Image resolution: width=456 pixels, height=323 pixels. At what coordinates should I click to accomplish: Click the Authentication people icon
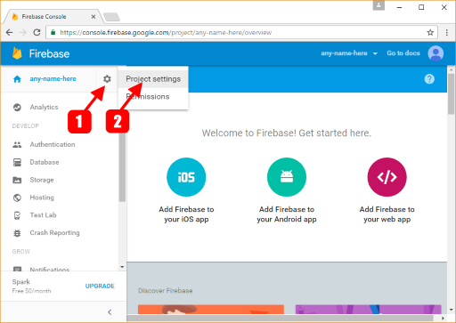[x=17, y=145]
